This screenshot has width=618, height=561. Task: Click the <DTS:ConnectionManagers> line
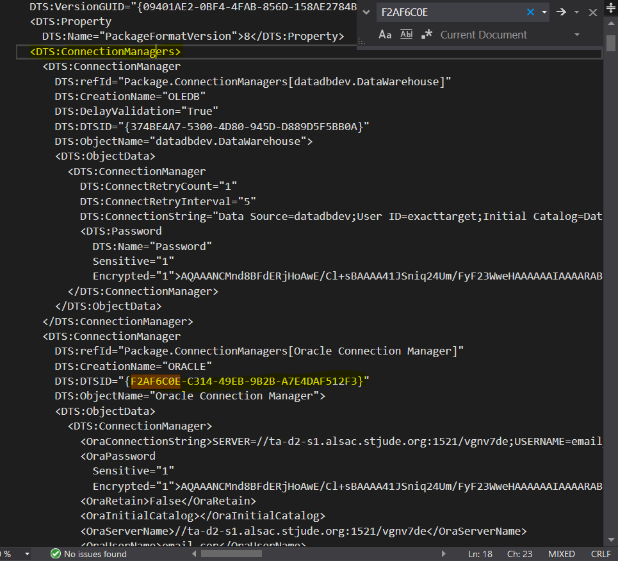tap(105, 52)
